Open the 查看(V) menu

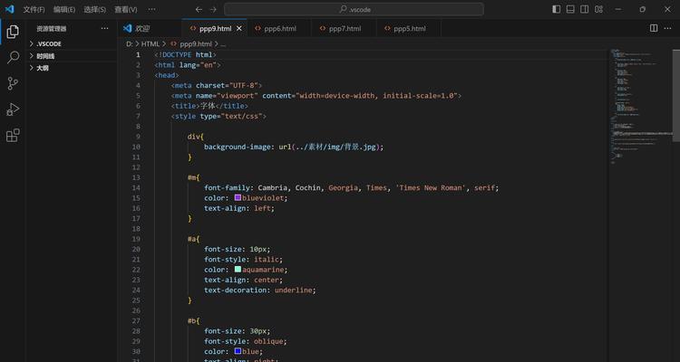click(126, 10)
